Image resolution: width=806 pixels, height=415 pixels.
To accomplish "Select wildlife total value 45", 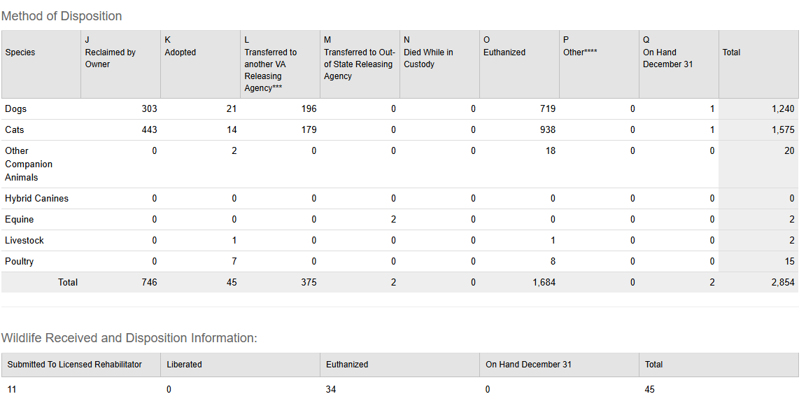I will [650, 390].
